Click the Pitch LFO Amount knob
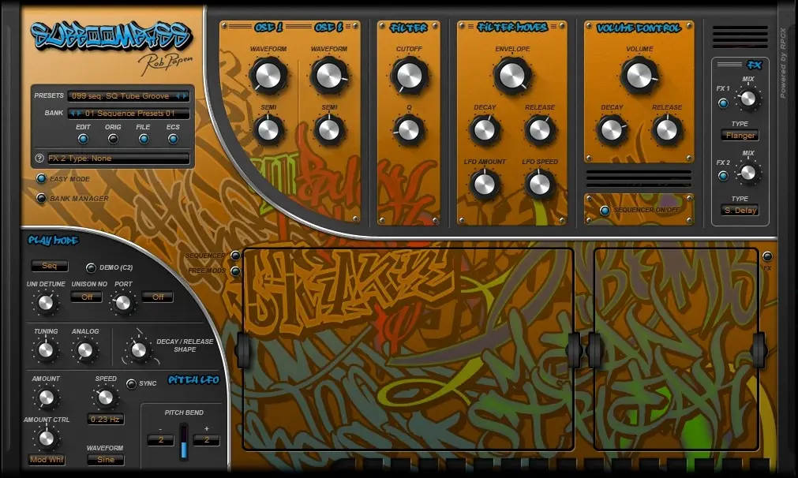798x478 pixels. point(46,397)
